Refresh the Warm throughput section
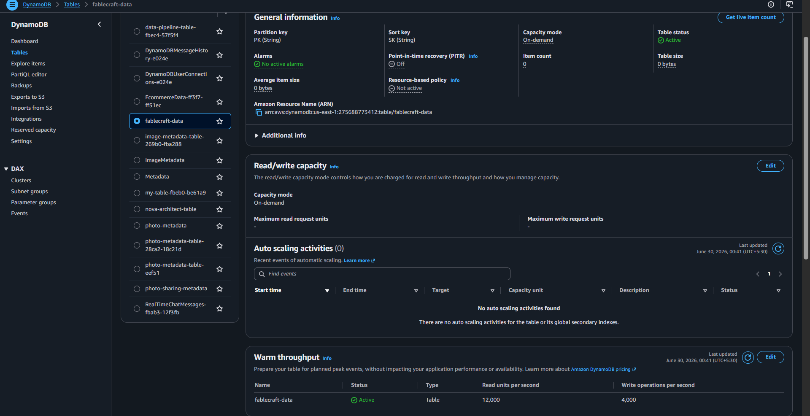Image resolution: width=810 pixels, height=416 pixels. [x=748, y=357]
